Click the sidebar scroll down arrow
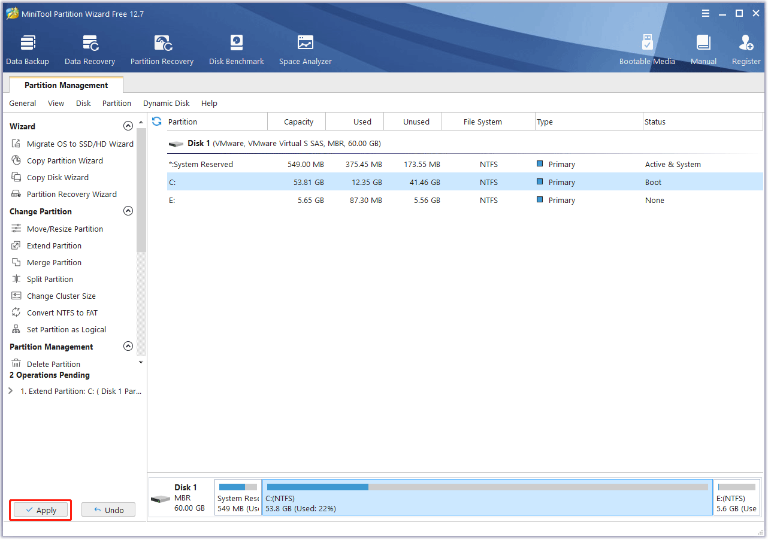 click(141, 362)
